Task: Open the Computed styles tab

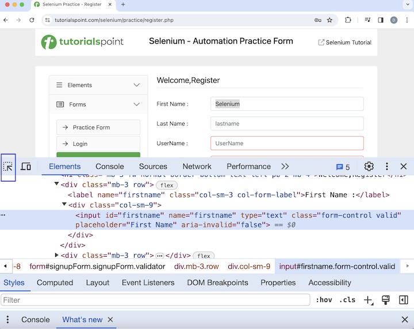Action: pyautogui.click(x=55, y=282)
